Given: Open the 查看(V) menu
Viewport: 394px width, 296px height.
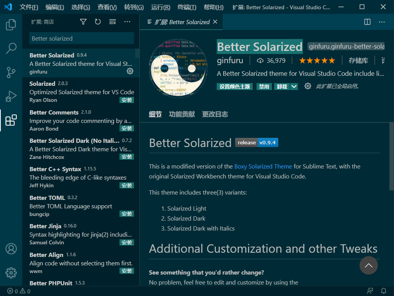Looking at the screenshot, I should coord(107,7).
